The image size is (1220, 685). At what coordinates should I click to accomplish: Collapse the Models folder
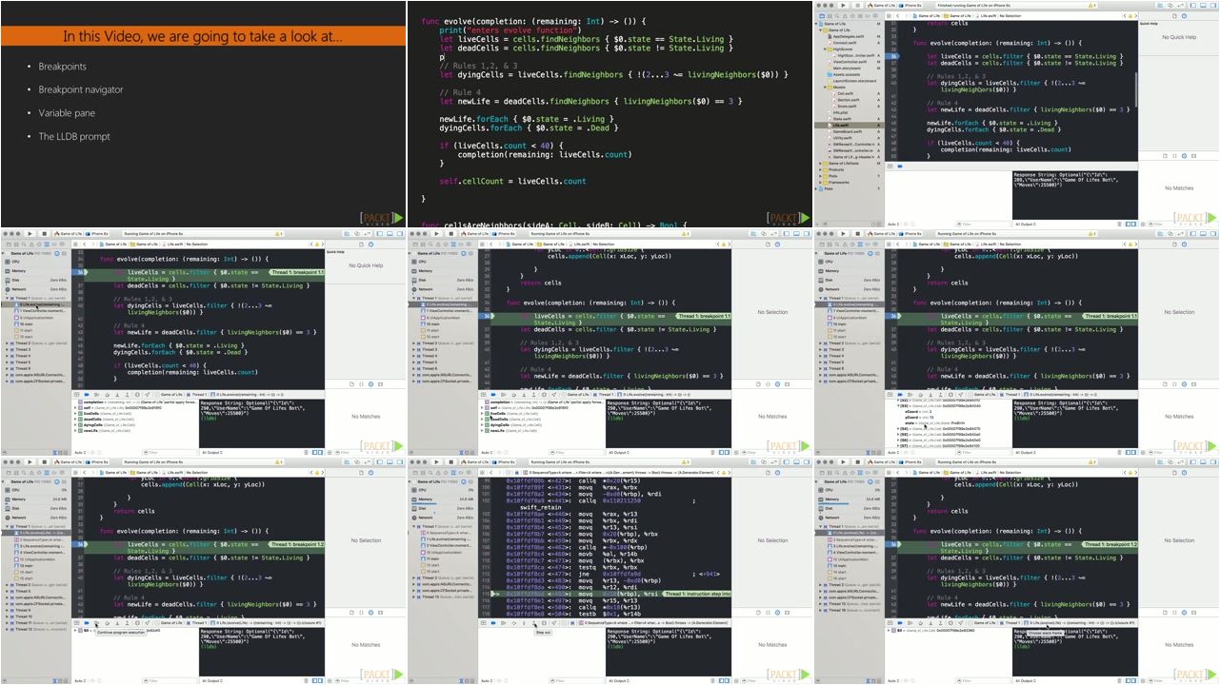[825, 88]
